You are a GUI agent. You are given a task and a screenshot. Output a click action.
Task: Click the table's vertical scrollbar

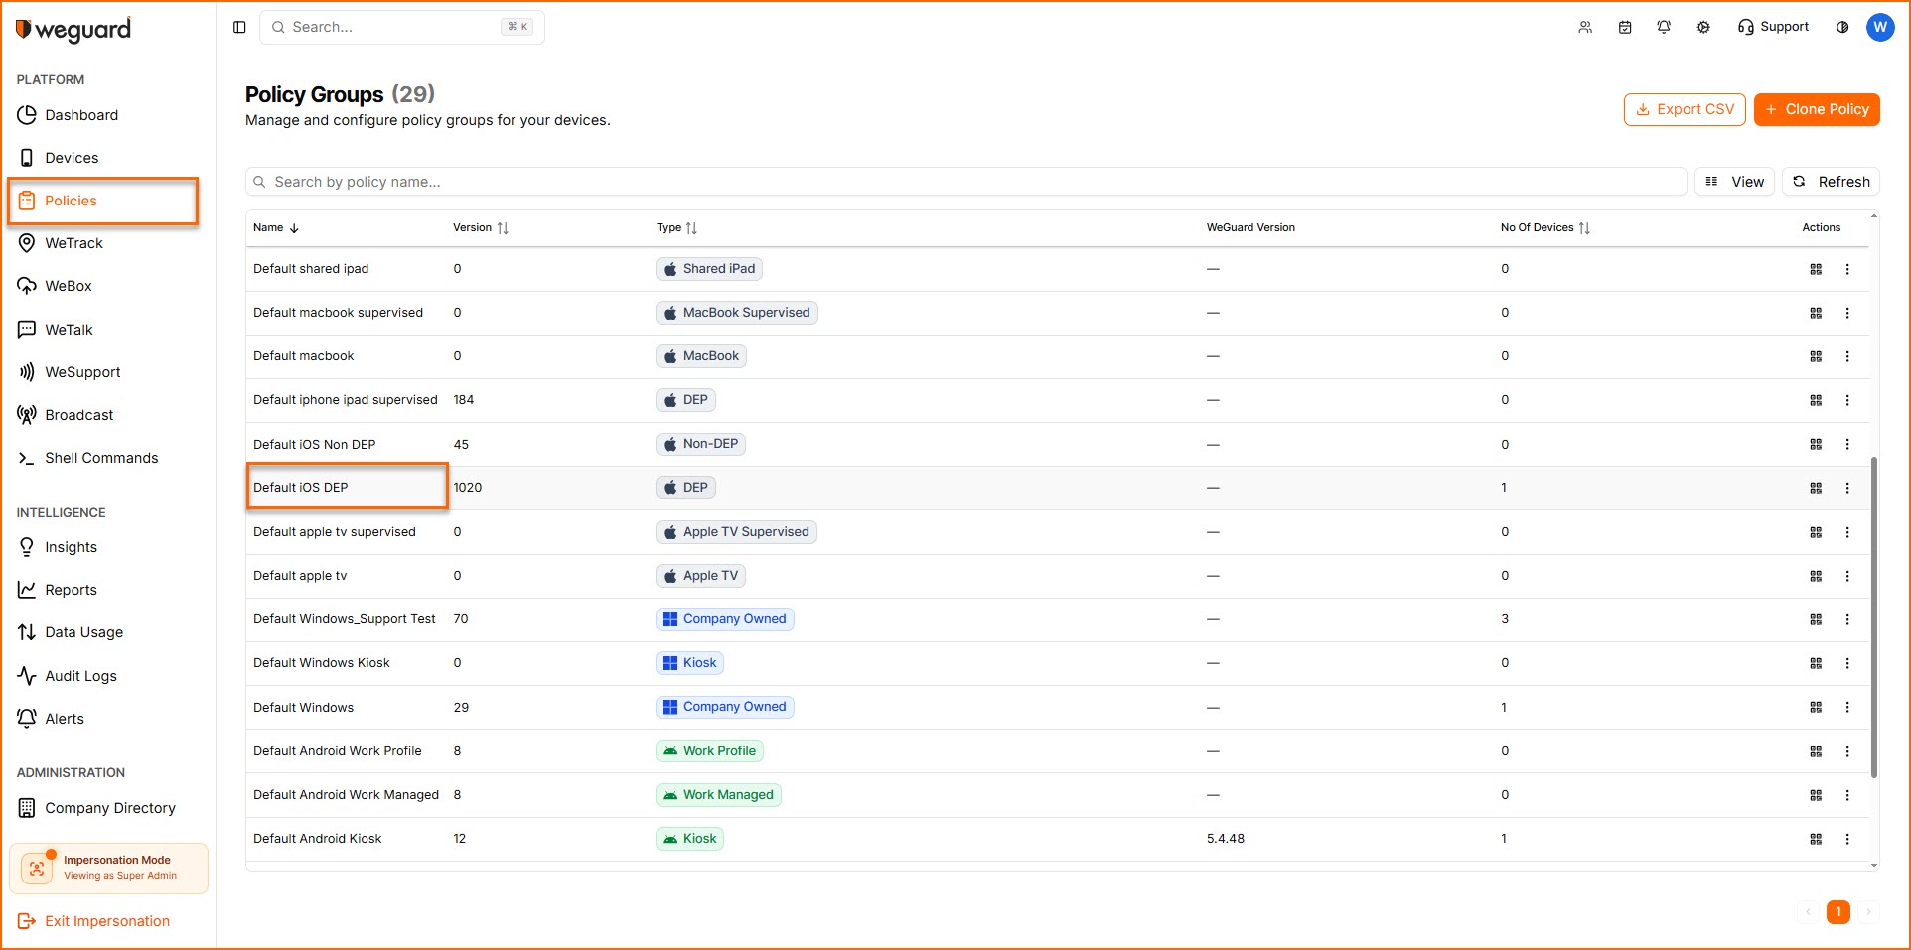pyautogui.click(x=1874, y=615)
